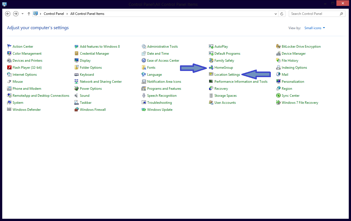Viewport: 351px width, 221px height.
Task: Open the AutoPlay icon
Action: [211, 47]
